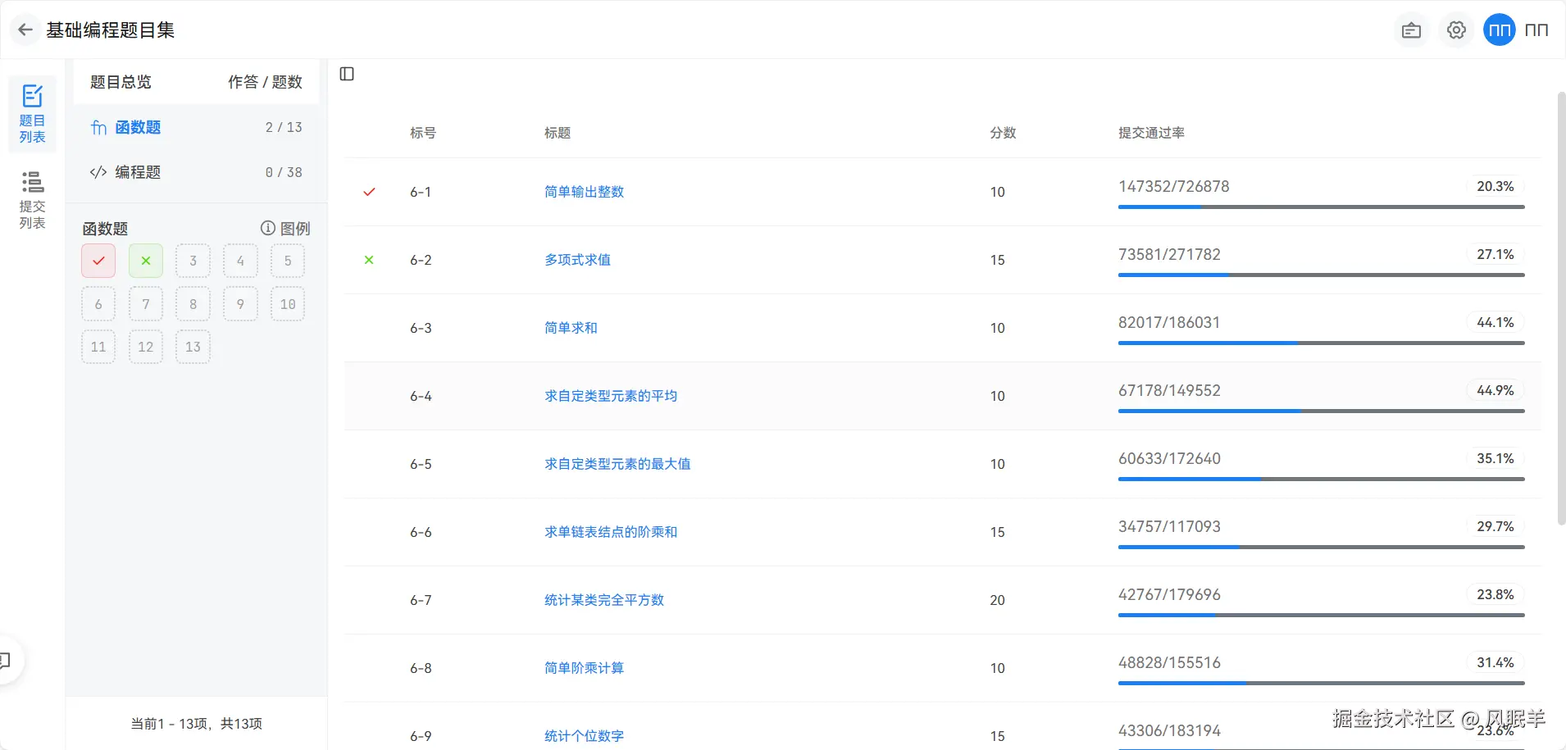Screen dimensions: 1566x750
Task: Open the briefcase toolbox icon
Action: click(1411, 30)
